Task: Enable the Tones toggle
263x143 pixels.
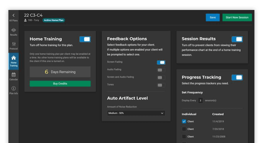Action: pyautogui.click(x=161, y=85)
